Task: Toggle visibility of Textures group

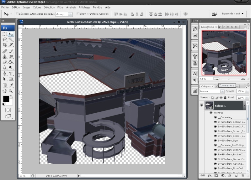Action: point(211,113)
